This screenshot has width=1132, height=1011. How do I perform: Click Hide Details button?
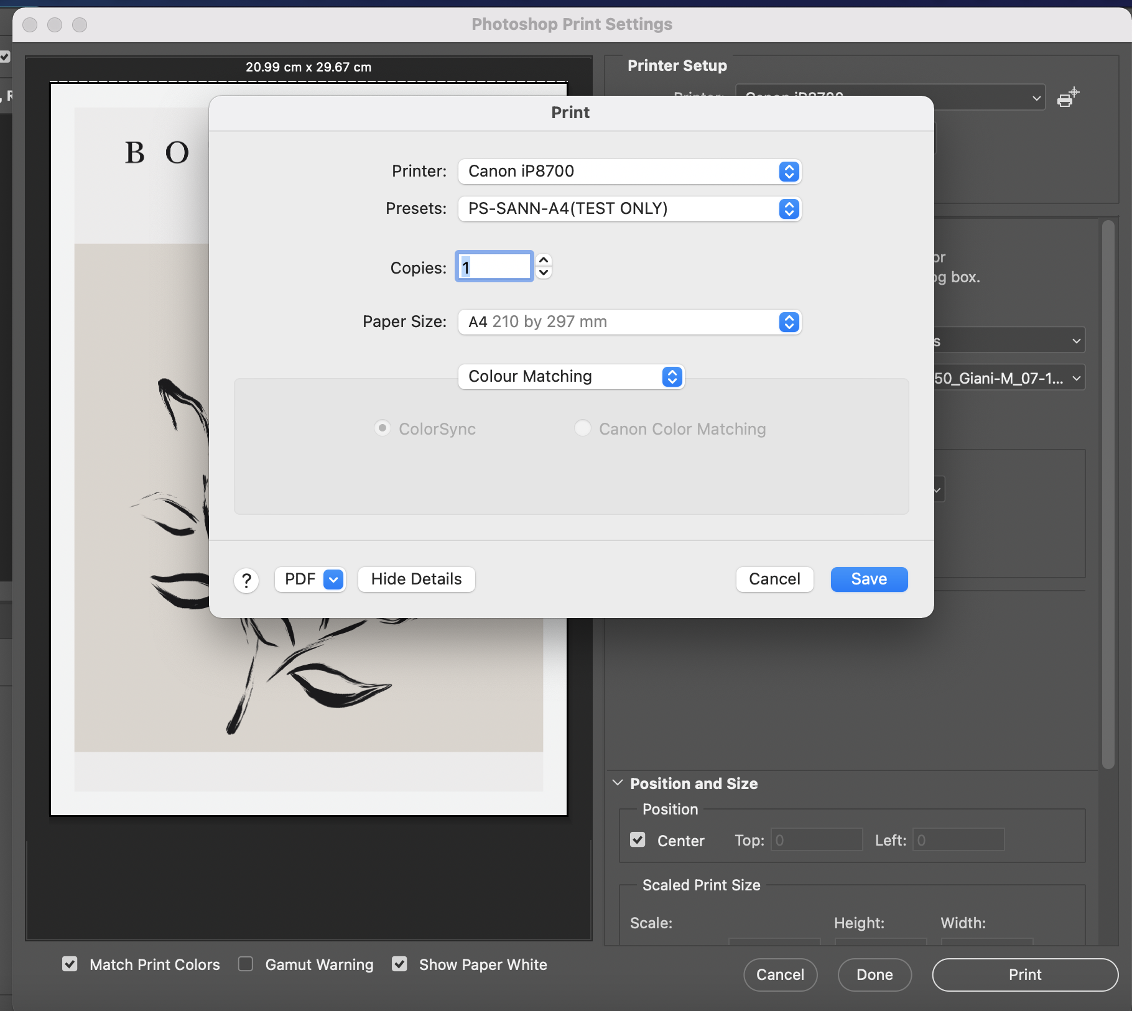coord(416,579)
